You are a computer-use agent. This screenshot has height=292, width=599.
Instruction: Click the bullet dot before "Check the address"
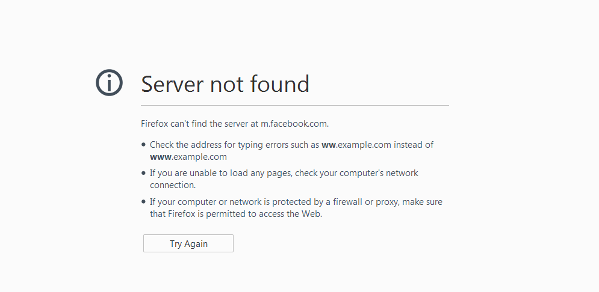pos(144,144)
